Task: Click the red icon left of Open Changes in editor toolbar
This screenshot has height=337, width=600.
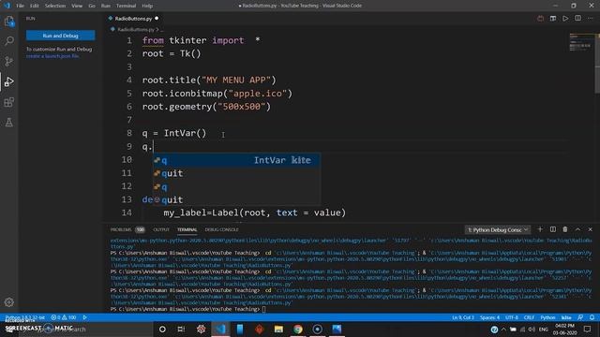Action: pos(540,19)
